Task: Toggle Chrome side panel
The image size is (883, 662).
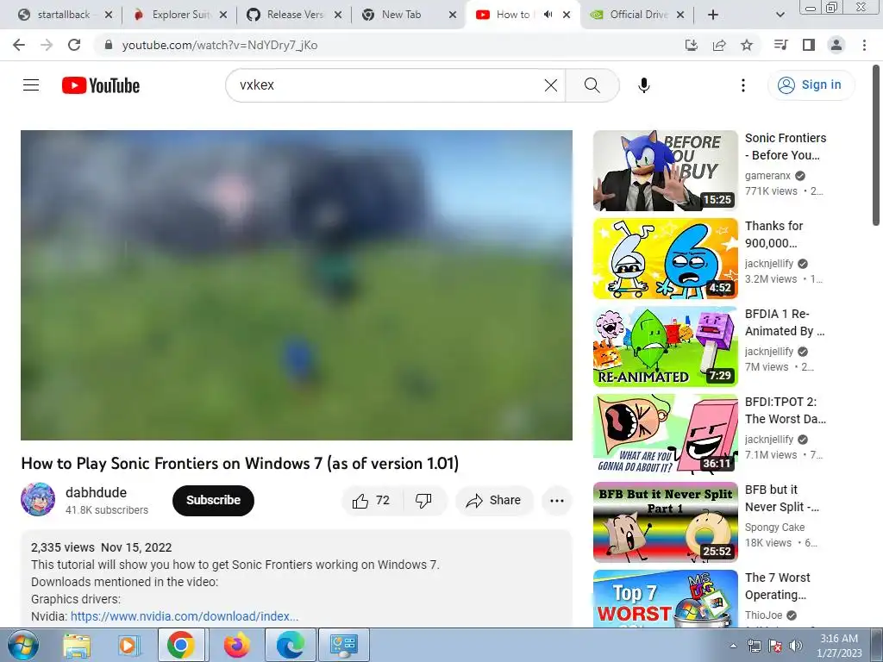Action: [809, 45]
